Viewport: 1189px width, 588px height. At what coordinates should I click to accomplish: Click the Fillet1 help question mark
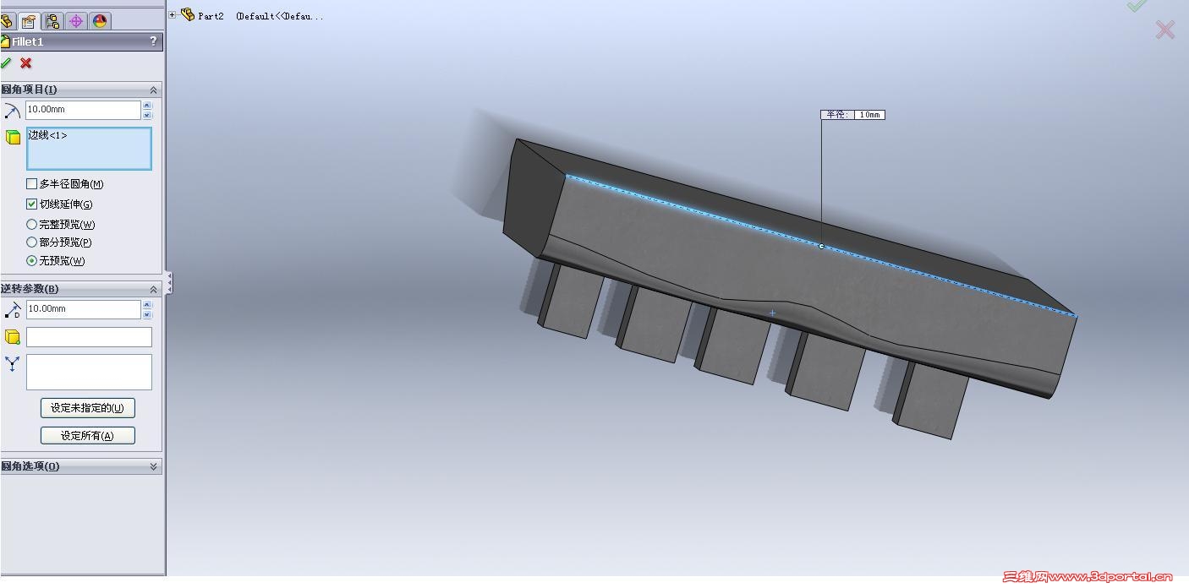coord(153,41)
